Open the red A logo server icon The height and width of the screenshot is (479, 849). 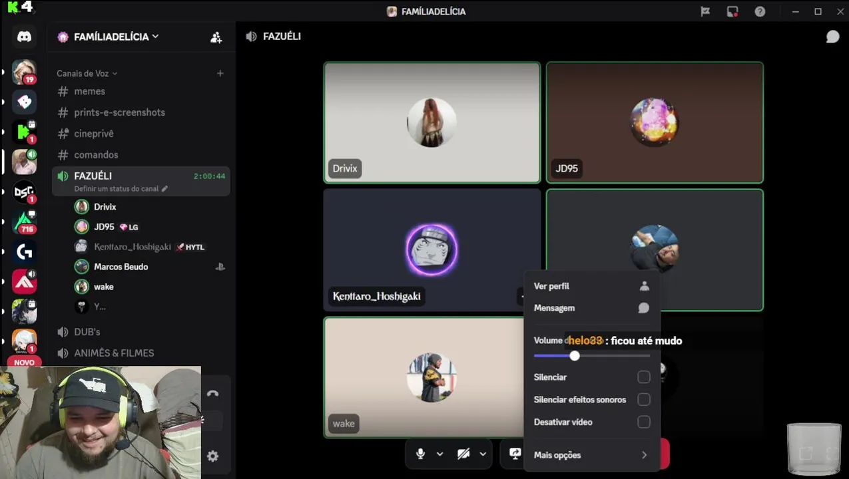click(x=25, y=281)
